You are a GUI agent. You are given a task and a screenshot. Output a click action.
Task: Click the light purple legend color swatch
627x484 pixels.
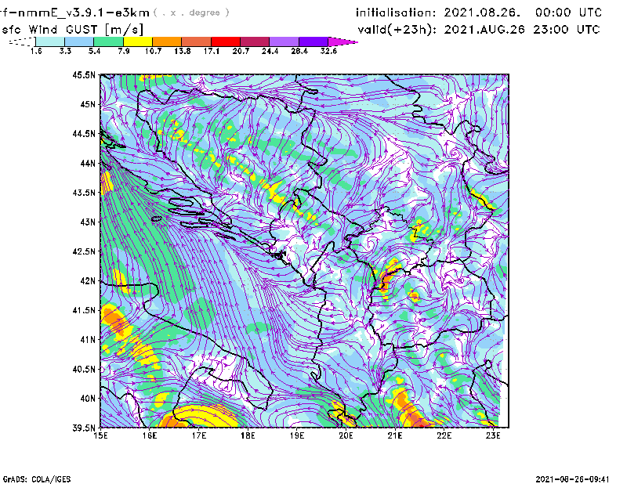pos(284,42)
